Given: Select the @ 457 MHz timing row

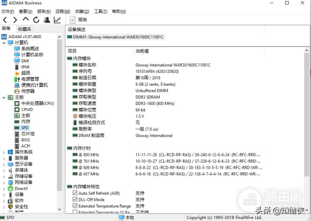Looking at the screenshot, I should point(166,174).
